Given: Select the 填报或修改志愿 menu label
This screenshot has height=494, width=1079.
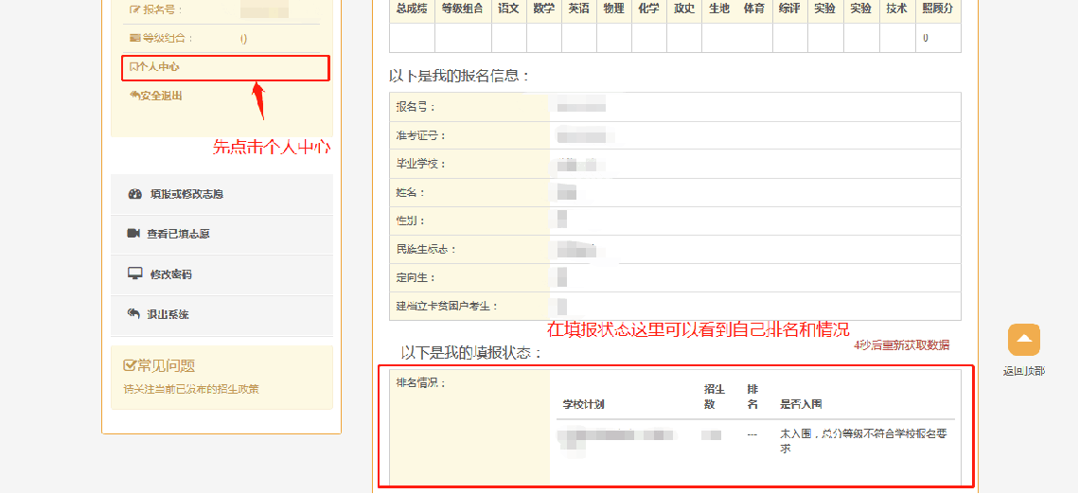Looking at the screenshot, I should click(x=186, y=194).
